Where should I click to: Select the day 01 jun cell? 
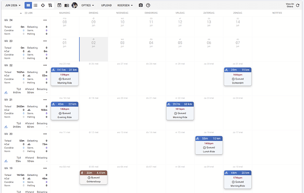[x=65, y=49]
